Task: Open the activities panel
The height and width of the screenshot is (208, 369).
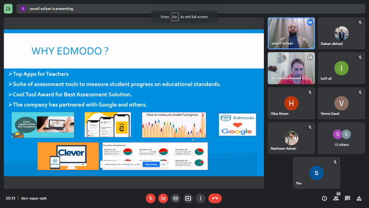Action: [x=359, y=198]
